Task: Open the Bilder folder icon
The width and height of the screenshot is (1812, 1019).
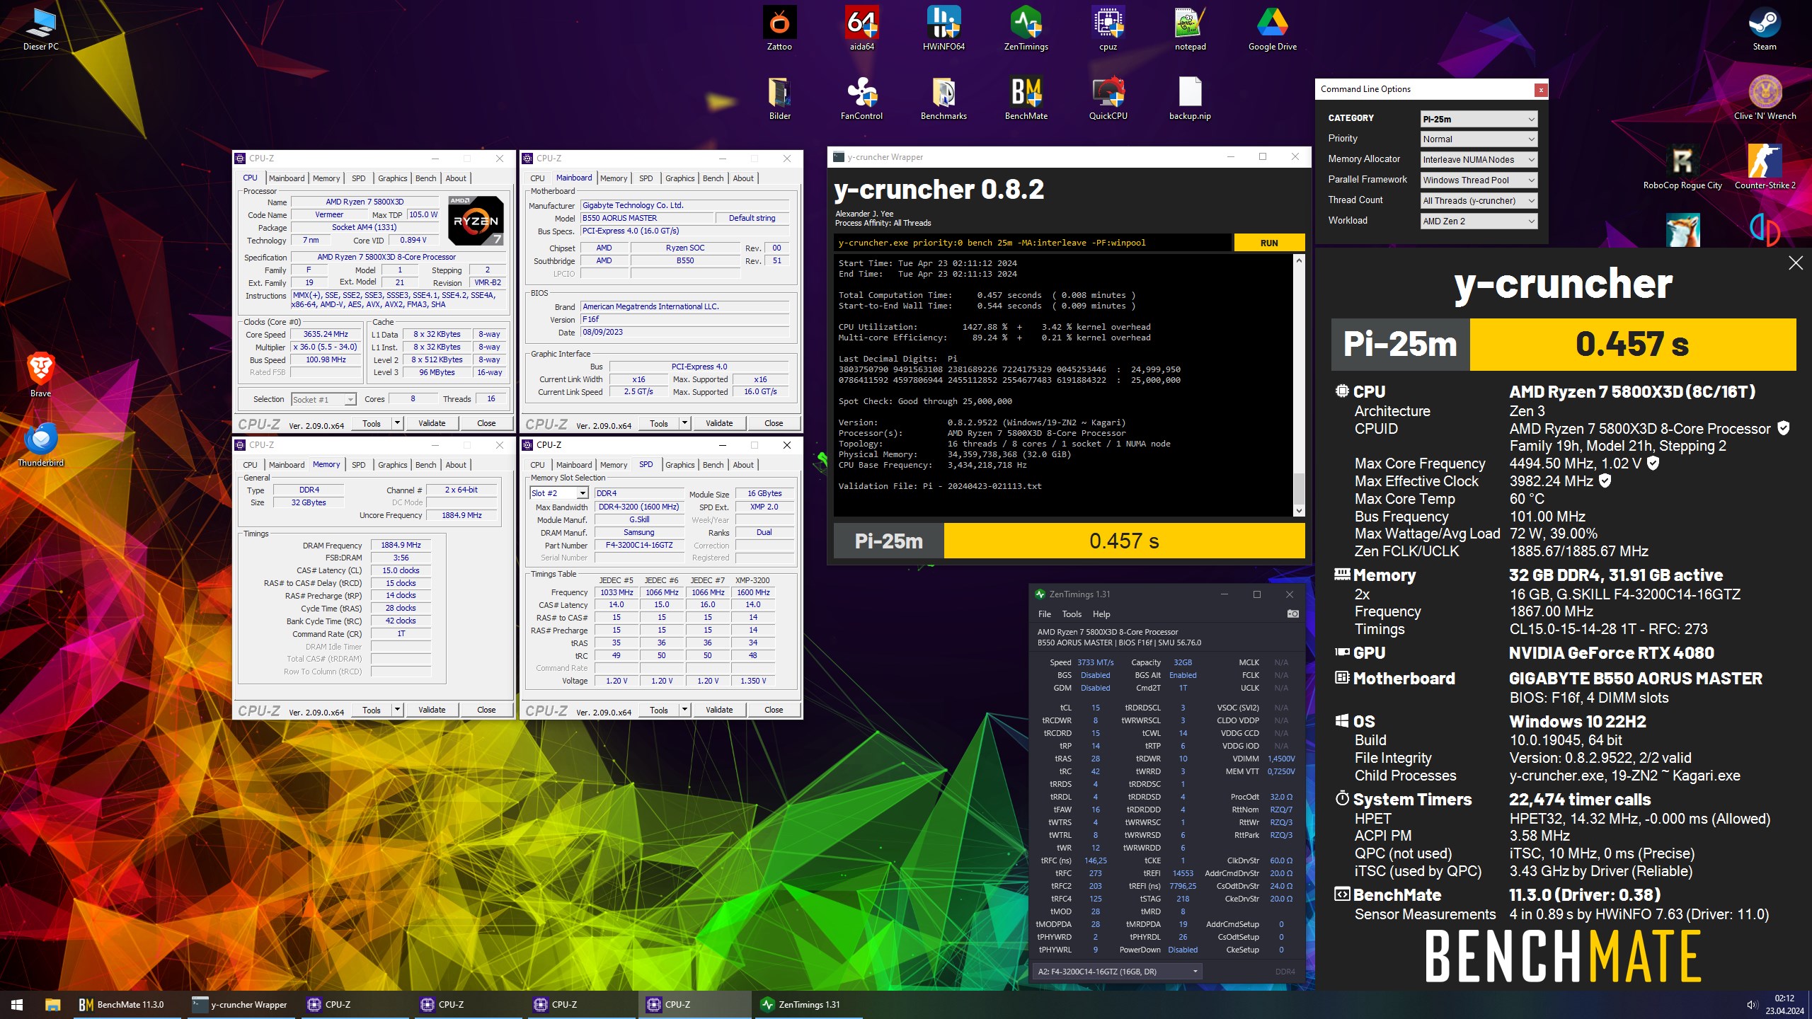Action: pyautogui.click(x=779, y=98)
